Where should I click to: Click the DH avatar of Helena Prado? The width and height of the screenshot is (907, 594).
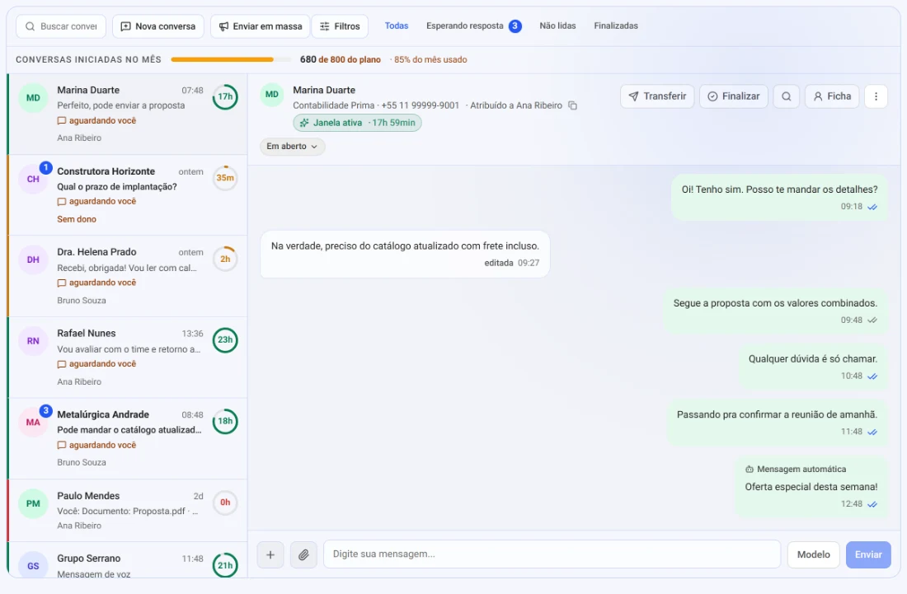33,260
